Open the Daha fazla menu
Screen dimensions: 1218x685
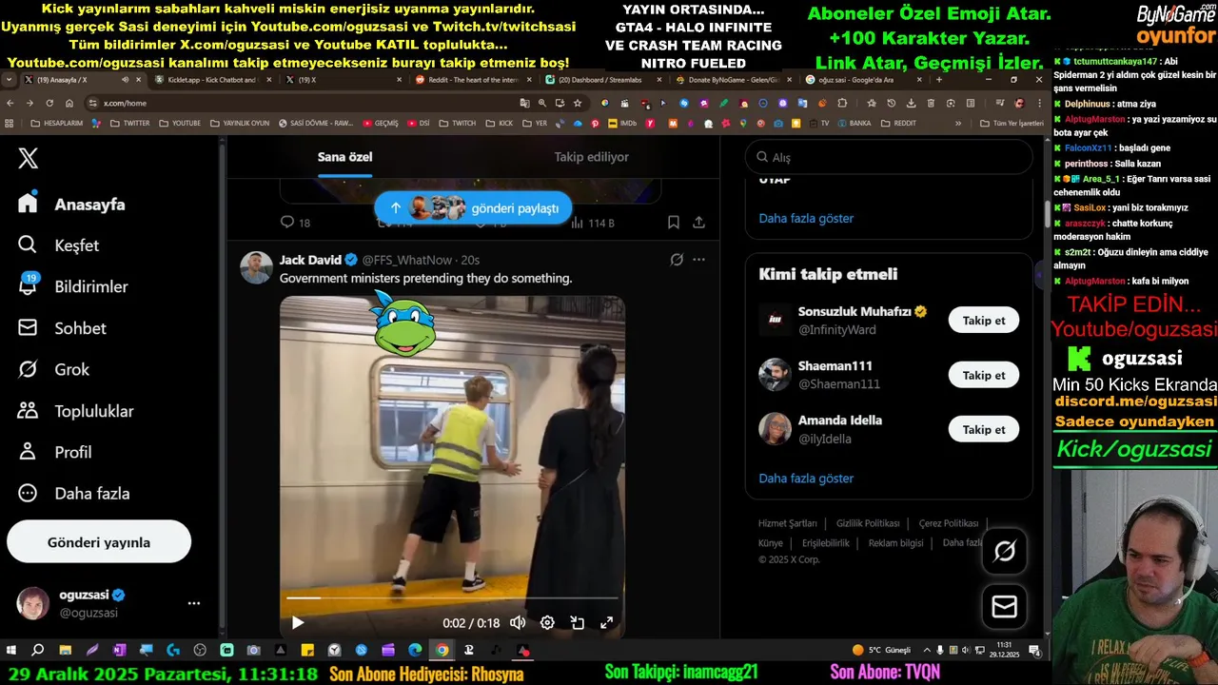[74, 494]
